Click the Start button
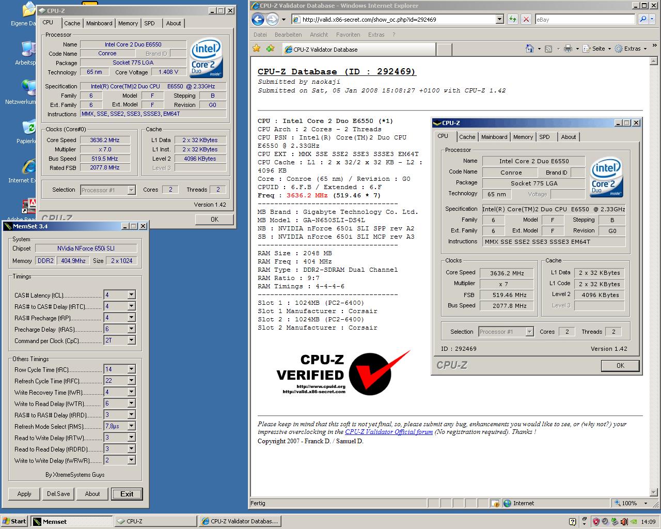 [14, 521]
